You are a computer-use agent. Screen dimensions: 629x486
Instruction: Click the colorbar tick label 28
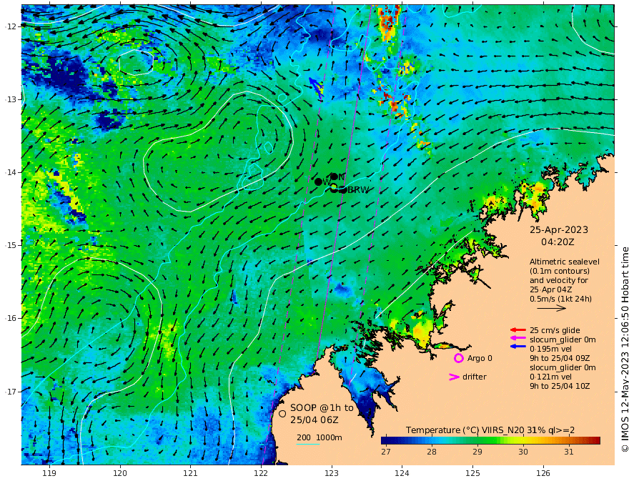coord(431,452)
